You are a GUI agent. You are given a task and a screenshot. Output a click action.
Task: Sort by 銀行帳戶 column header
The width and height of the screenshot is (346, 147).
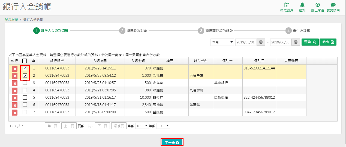(57, 61)
